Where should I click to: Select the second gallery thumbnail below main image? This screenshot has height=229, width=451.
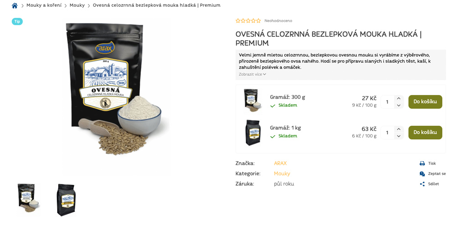click(x=66, y=200)
